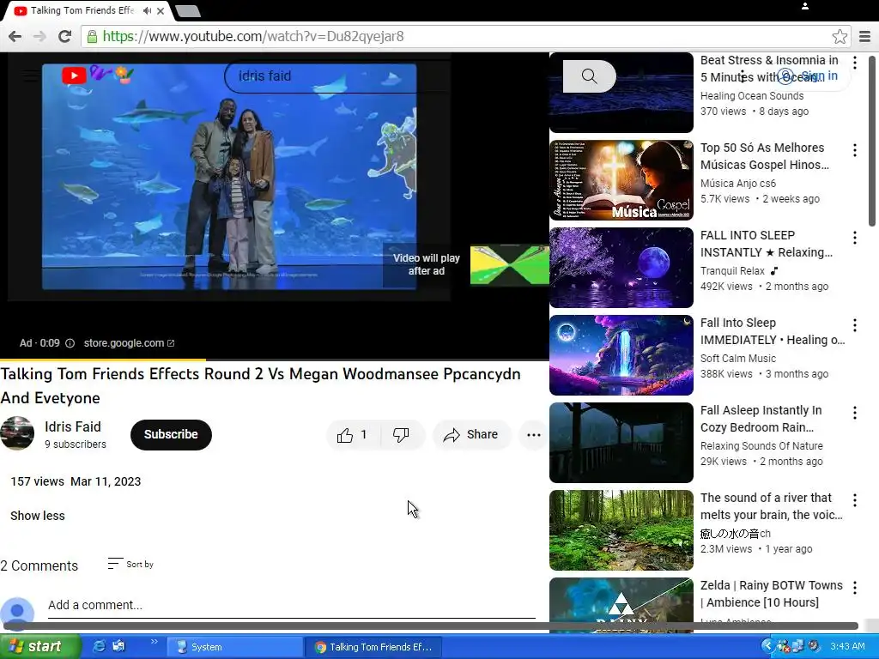Viewport: 879px width, 659px height.
Task: Click the vertical page scrollbar
Action: [x=872, y=140]
